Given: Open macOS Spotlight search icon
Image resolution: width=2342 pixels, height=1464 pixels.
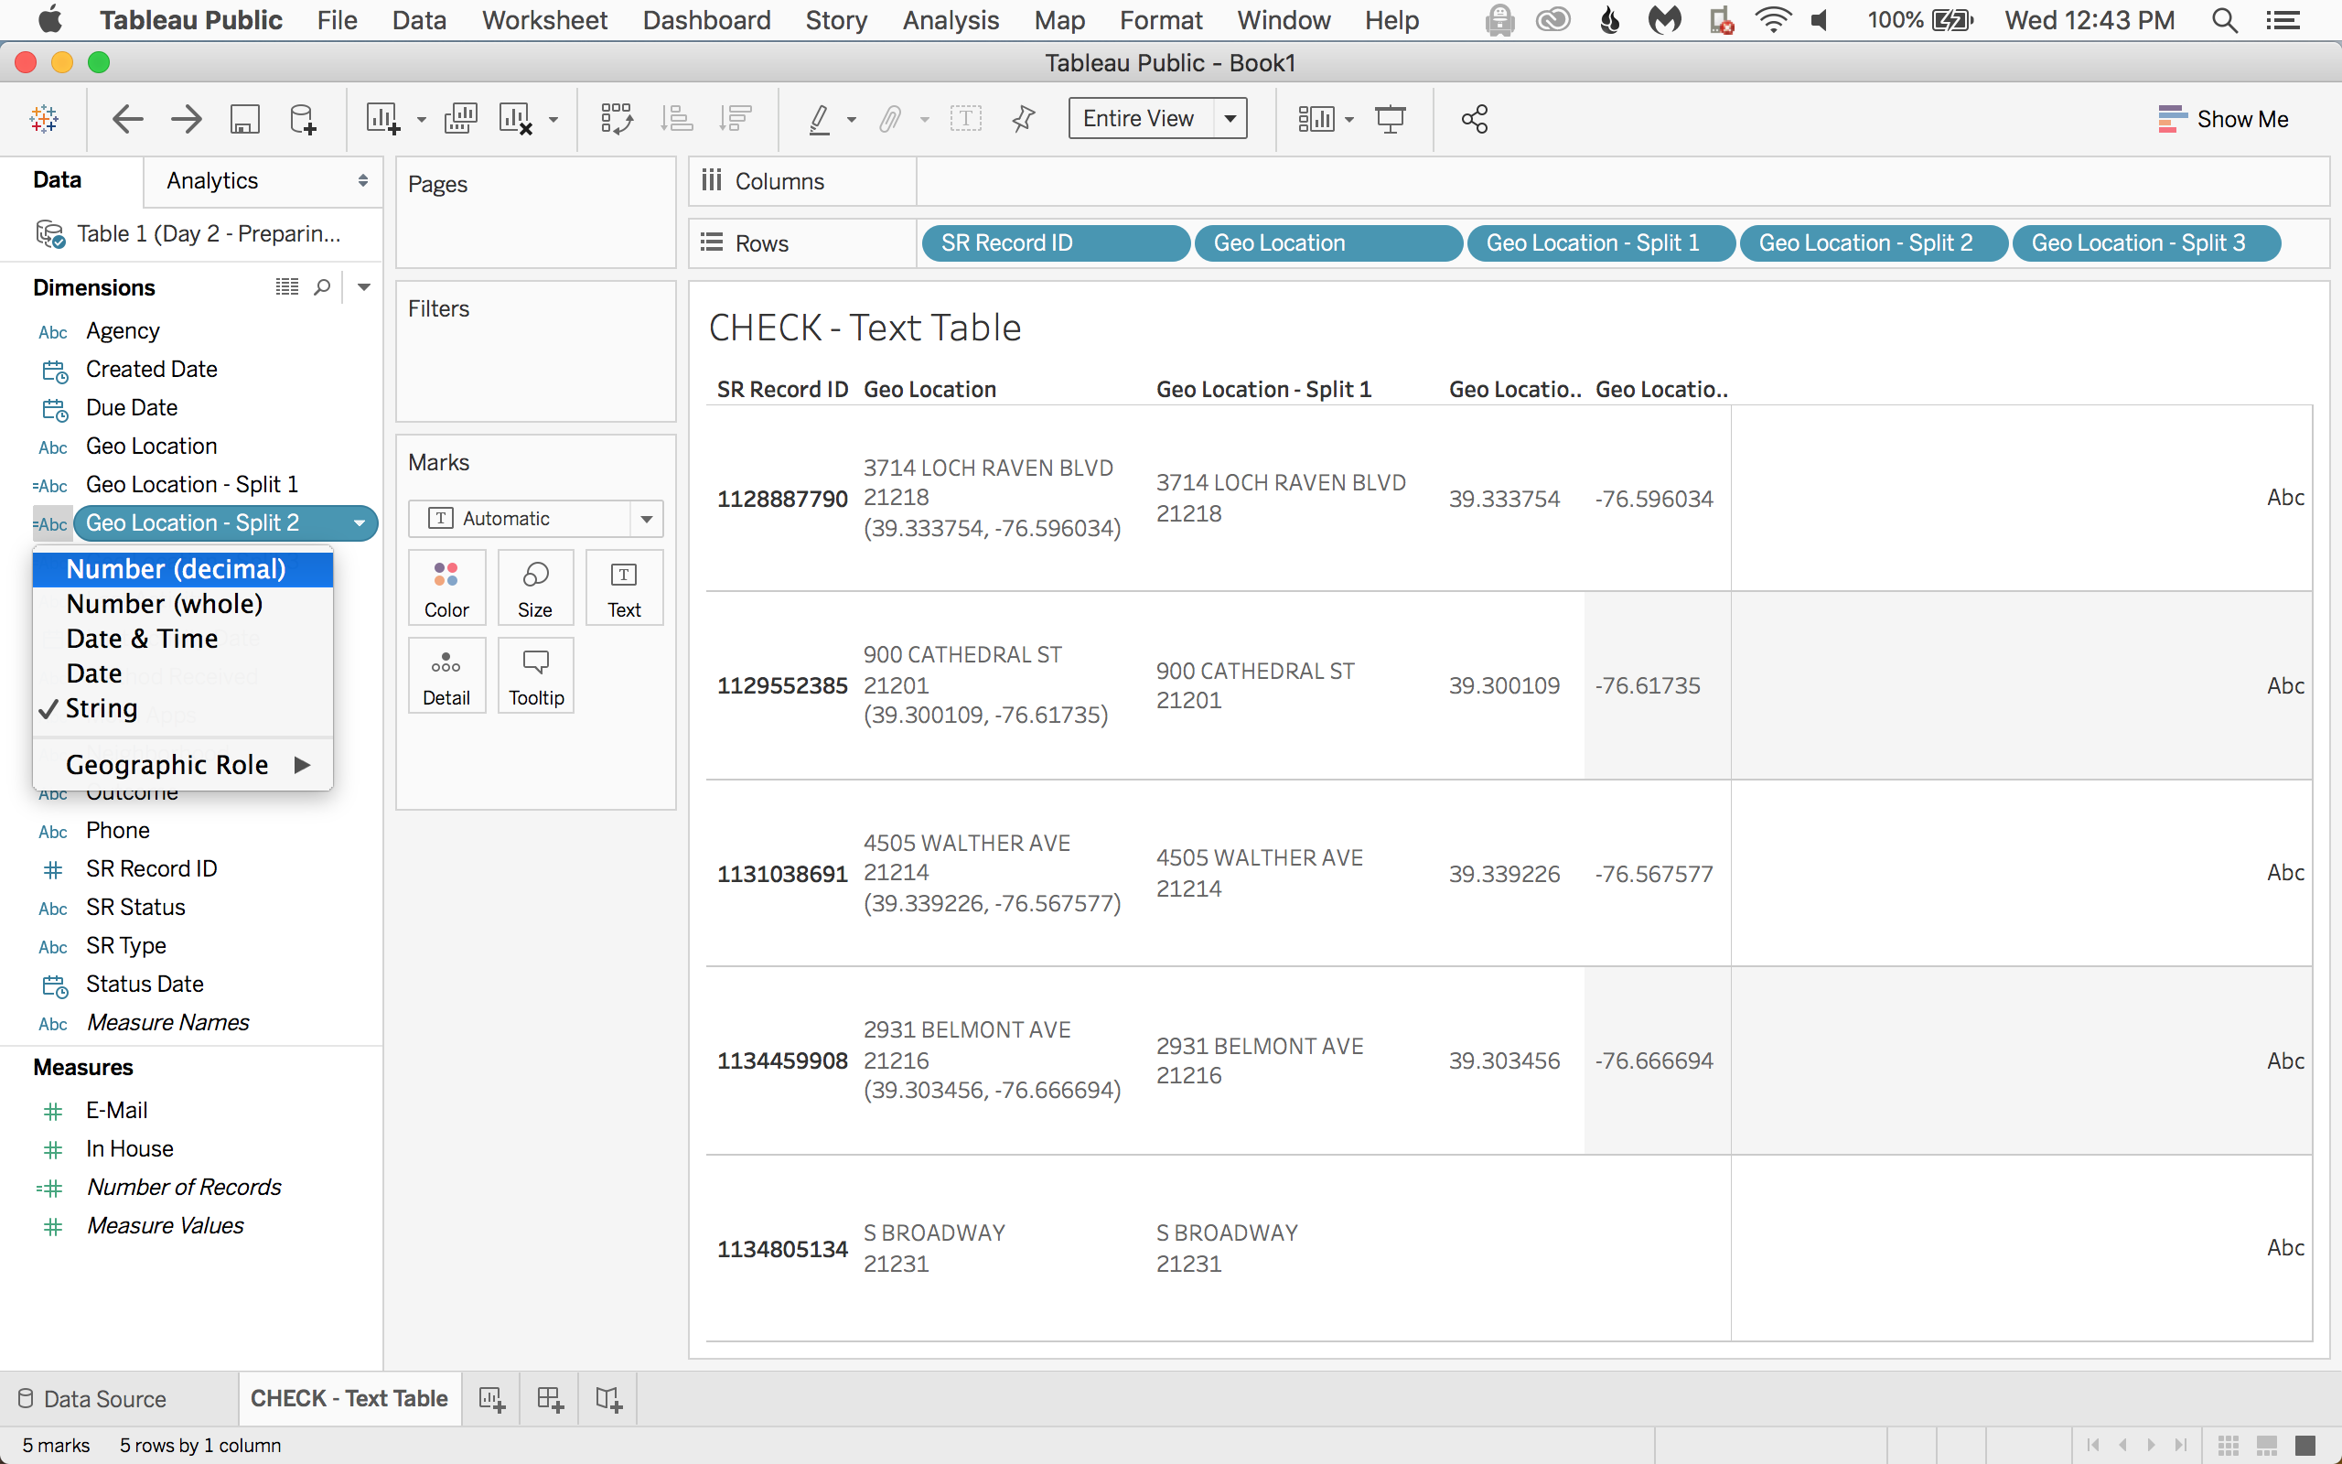Looking at the screenshot, I should (x=2224, y=20).
